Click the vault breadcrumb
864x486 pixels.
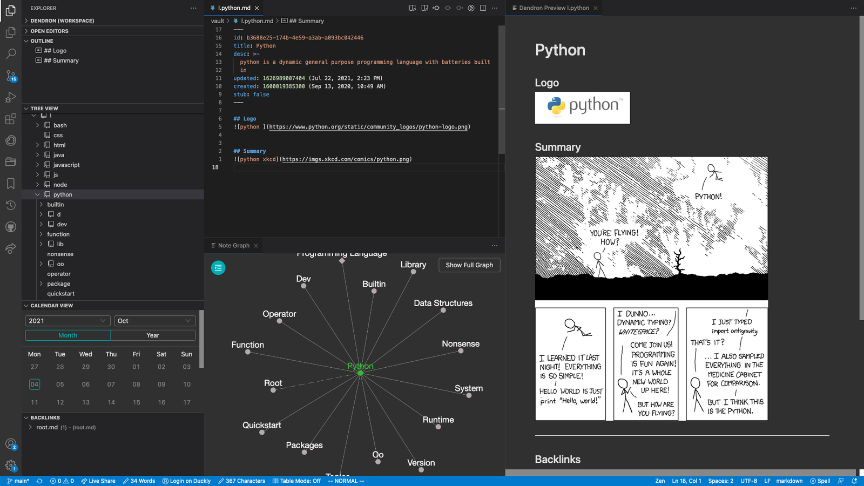pyautogui.click(x=218, y=21)
